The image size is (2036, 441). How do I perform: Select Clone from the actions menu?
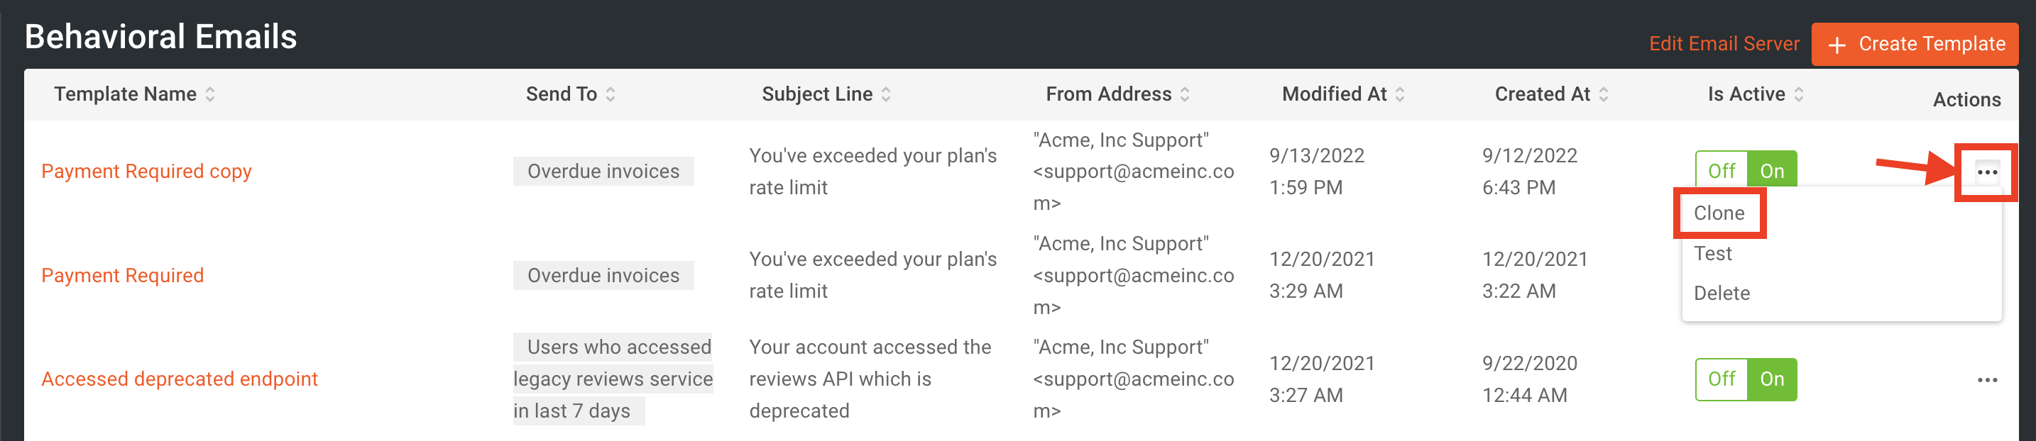pos(1719,212)
